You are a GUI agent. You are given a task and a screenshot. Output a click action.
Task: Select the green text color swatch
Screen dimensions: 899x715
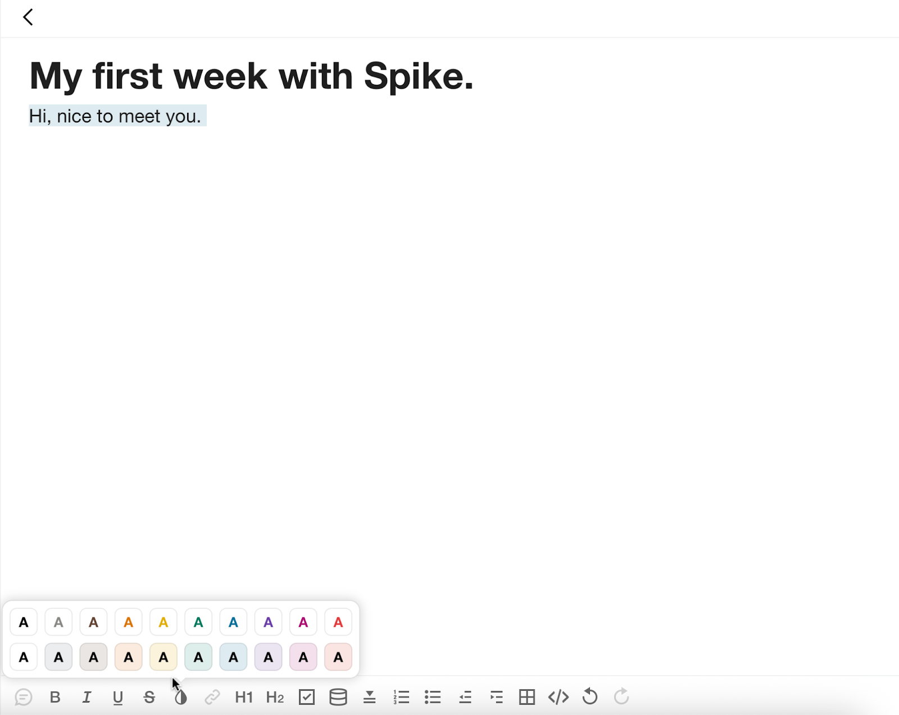pyautogui.click(x=198, y=622)
